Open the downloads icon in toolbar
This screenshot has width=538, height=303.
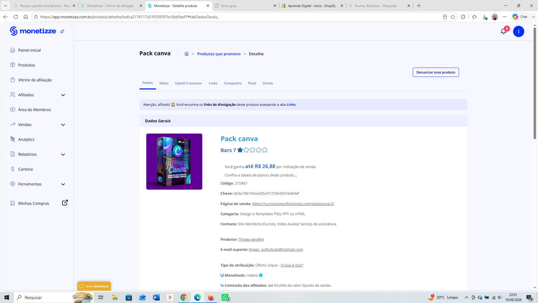tap(485, 17)
